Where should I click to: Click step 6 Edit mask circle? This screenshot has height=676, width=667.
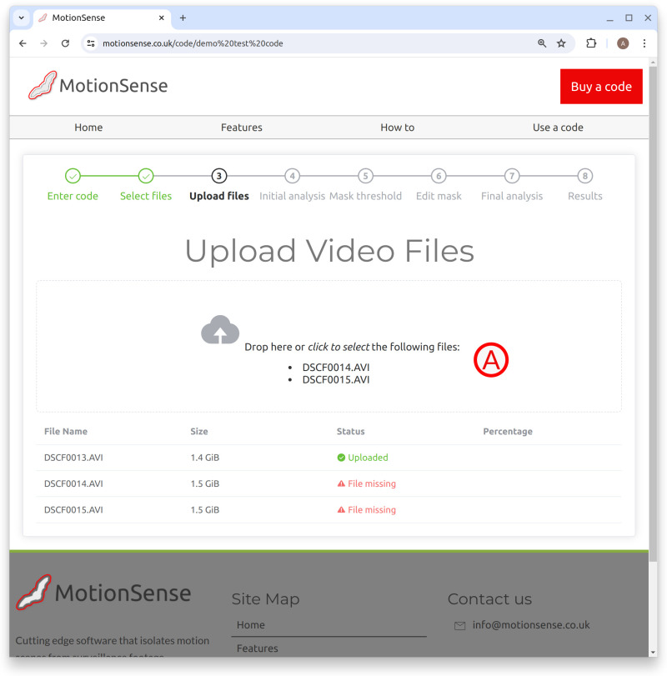(x=439, y=176)
